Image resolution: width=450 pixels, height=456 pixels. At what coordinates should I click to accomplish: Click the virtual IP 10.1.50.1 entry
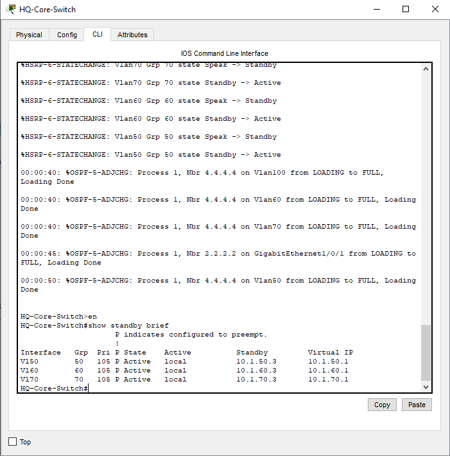coord(328,362)
